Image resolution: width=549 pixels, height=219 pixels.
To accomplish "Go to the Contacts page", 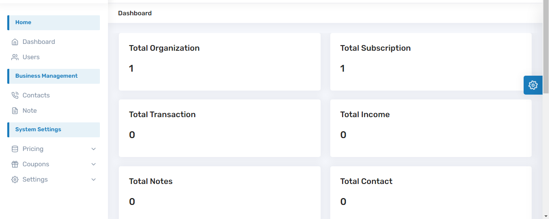I will [36, 95].
